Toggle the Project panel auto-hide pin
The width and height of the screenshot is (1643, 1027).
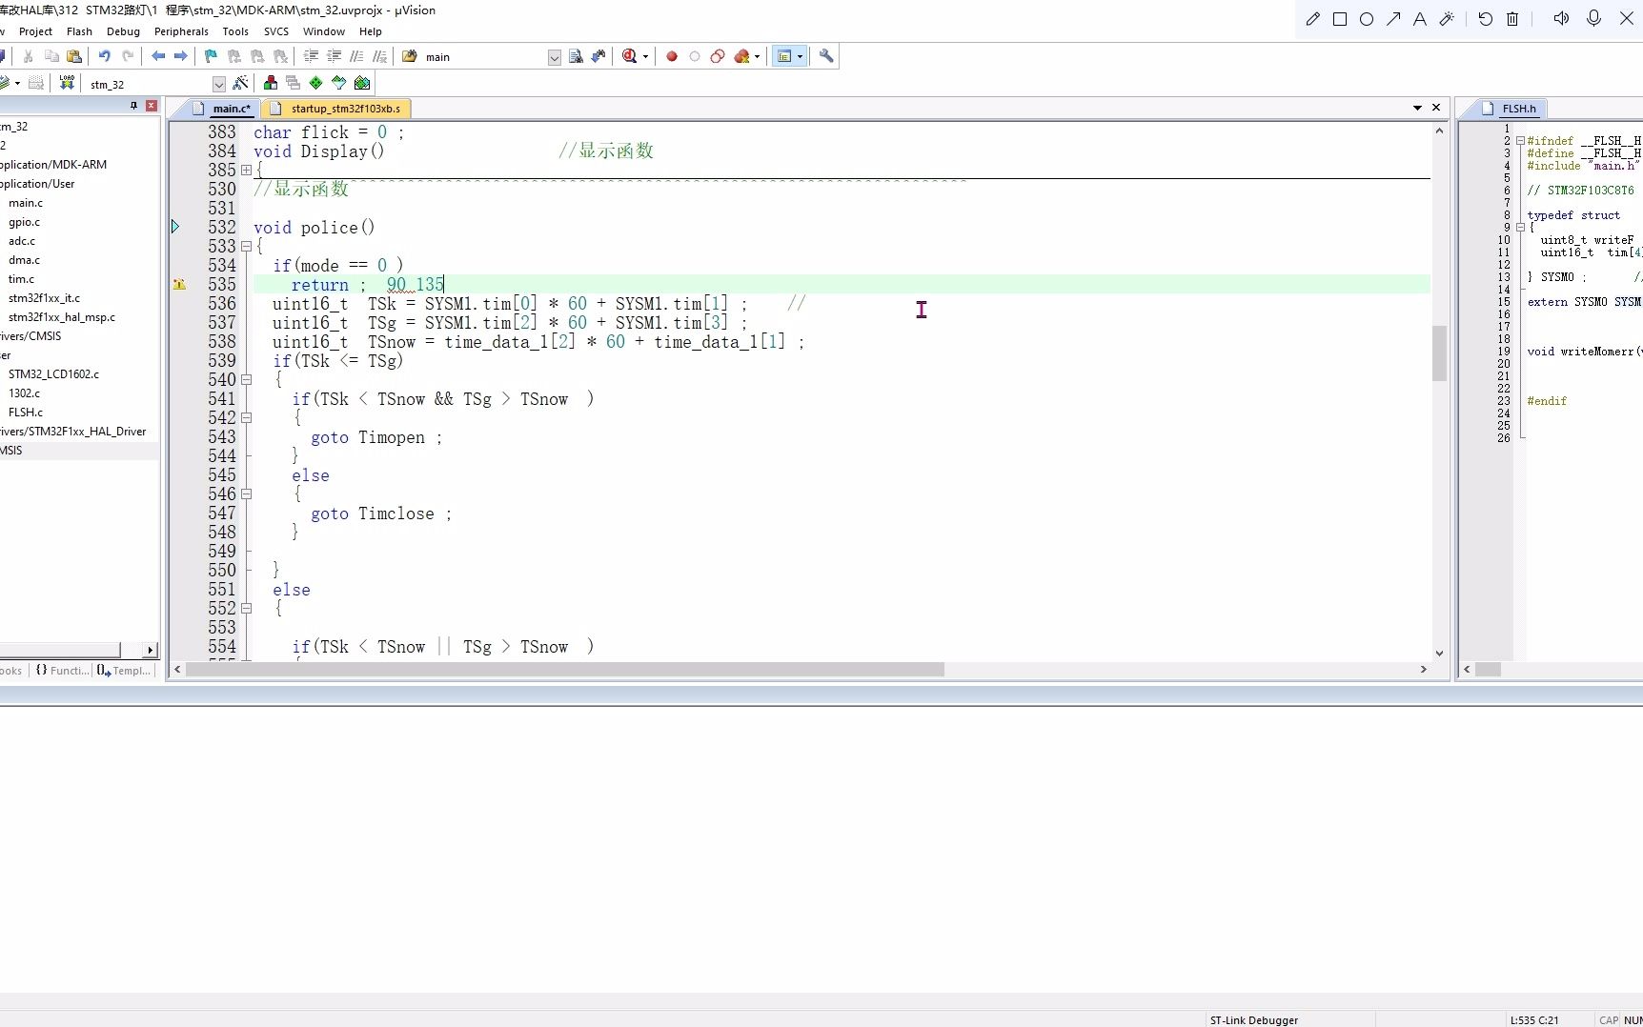coord(133,106)
